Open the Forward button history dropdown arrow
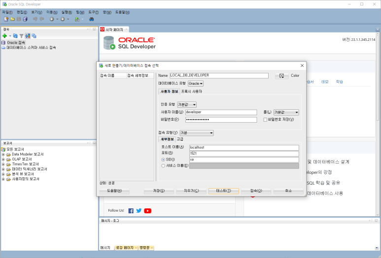The image size is (381, 258). [x=68, y=19]
